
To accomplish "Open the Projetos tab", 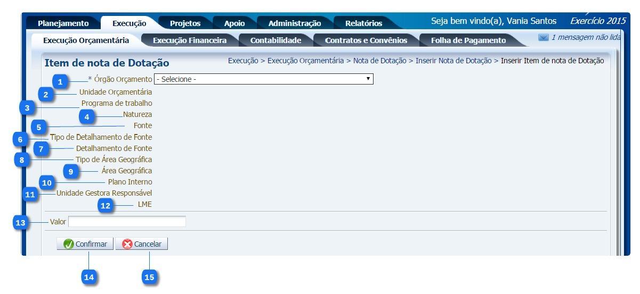I will [185, 23].
